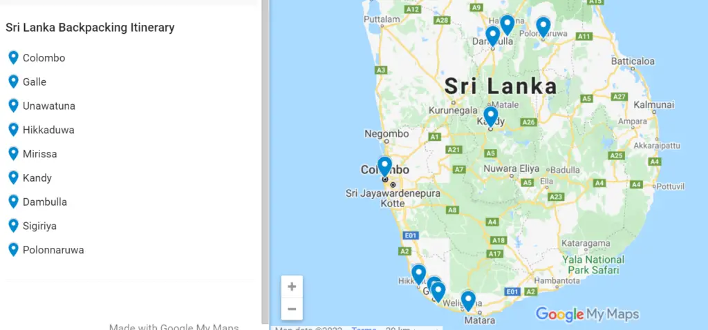This screenshot has height=330, width=708.
Task: Click the Colombo map pin marker
Action: tap(384, 166)
